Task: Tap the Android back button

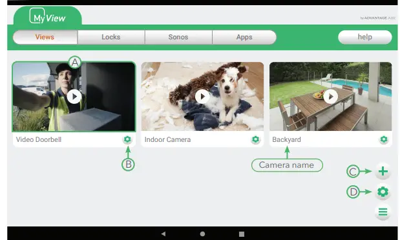Action: coord(163,234)
